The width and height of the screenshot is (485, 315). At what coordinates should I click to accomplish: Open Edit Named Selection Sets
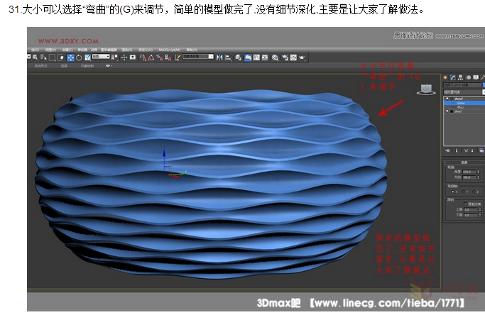178,57
